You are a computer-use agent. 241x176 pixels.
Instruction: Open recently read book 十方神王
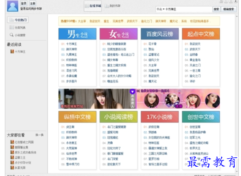point(18,51)
